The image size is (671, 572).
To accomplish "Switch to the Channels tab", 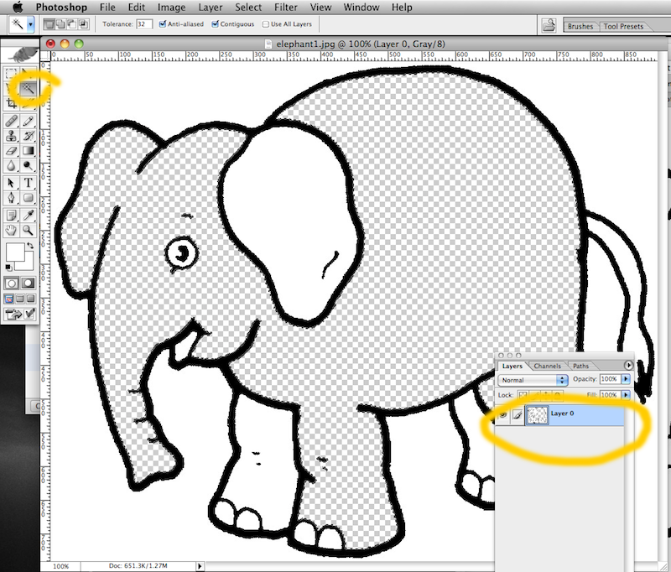I will [x=547, y=367].
